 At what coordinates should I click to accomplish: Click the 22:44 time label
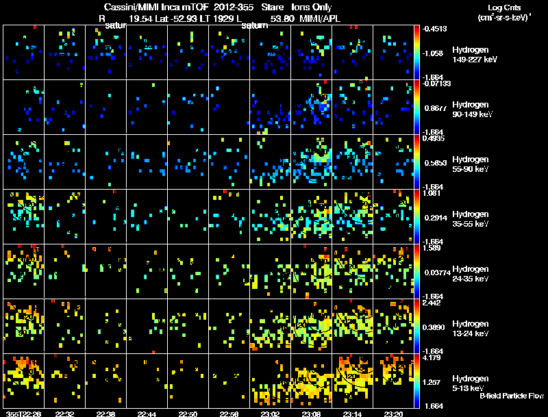(147, 414)
